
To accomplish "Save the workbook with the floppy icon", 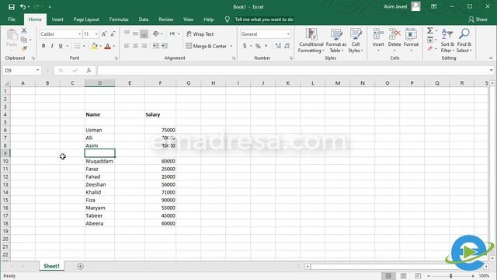I will tap(12, 7).
